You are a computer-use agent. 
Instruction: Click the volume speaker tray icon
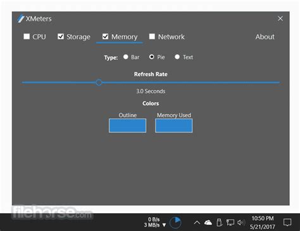point(241,223)
